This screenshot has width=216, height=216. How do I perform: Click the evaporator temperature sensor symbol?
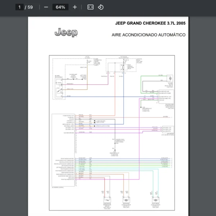coord(106,200)
